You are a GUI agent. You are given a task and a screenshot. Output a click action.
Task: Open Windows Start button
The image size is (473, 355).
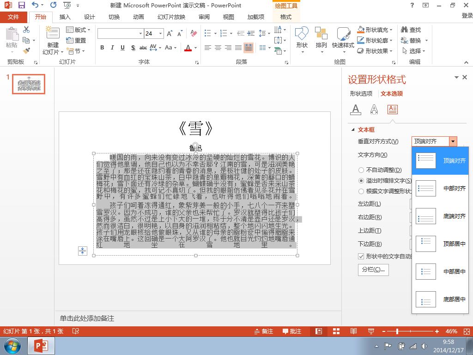(x=12, y=346)
